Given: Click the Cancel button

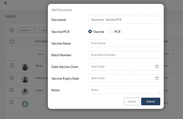Looking at the screenshot, I should tap(132, 101).
